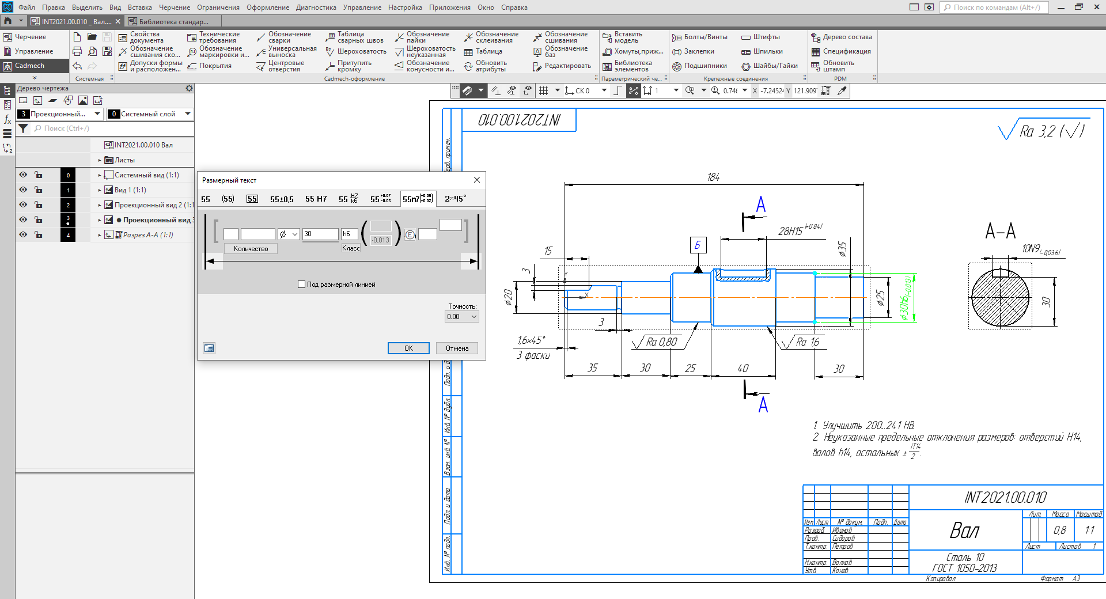Click the Центровые отверстия icon

click(261, 66)
